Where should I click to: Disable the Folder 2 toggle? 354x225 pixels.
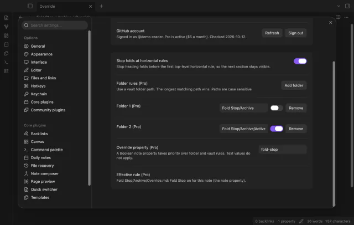[277, 129]
